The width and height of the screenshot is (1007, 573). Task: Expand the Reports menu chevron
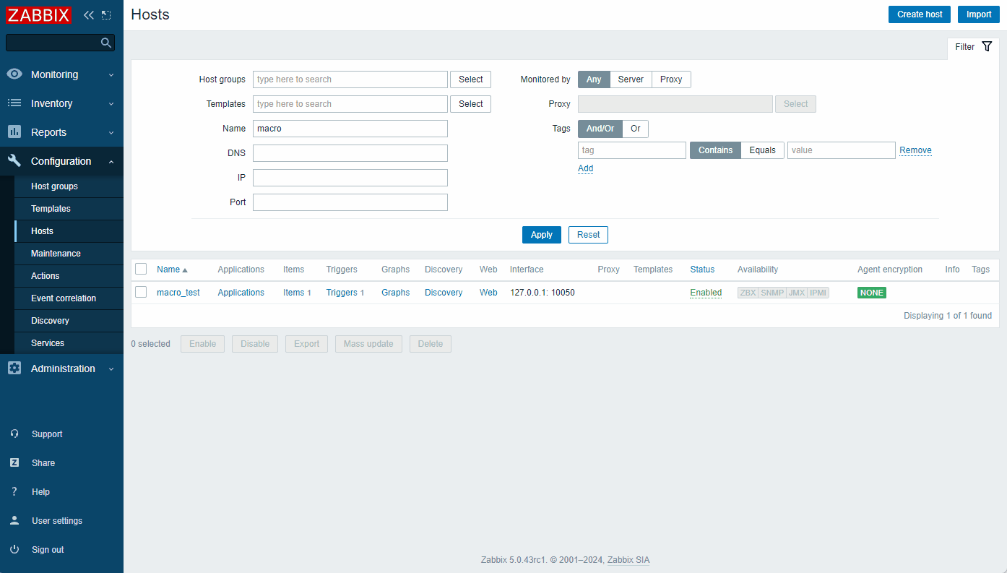pos(111,133)
